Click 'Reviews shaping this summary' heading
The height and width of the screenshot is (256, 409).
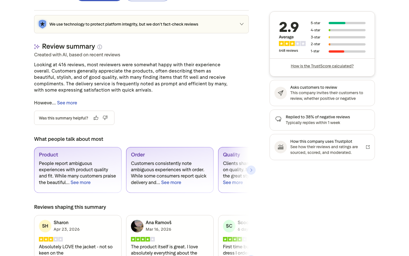point(70,207)
